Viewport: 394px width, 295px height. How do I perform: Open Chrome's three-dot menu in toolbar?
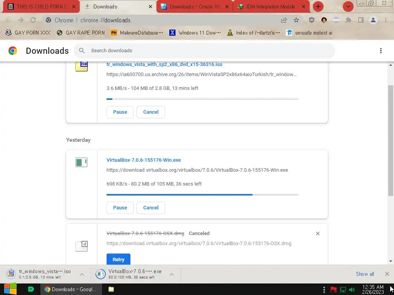pyautogui.click(x=386, y=20)
